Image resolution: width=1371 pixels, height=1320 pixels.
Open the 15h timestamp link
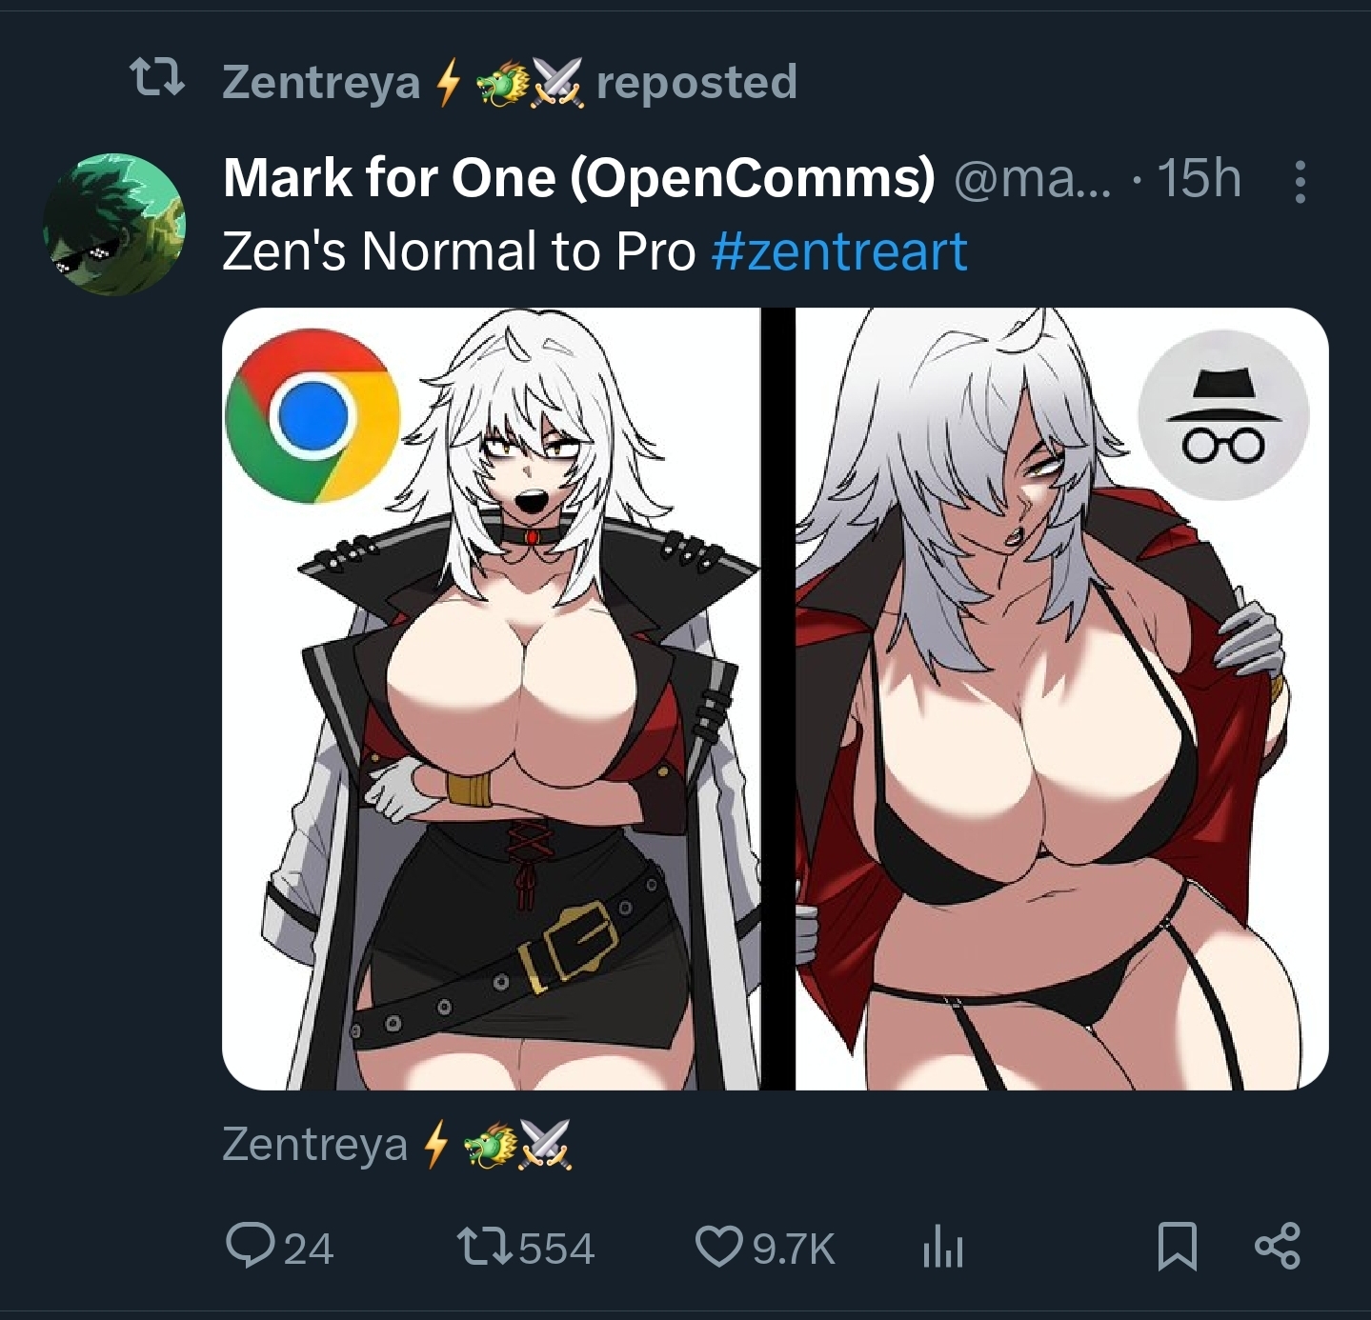[x=1200, y=178]
